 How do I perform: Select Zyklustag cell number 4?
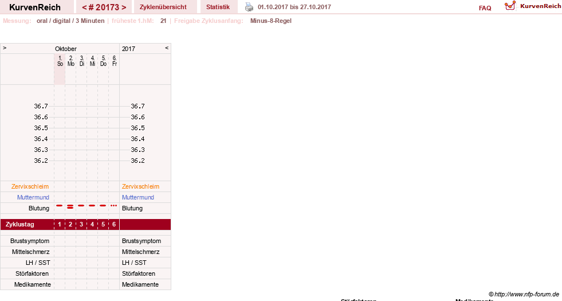click(92, 225)
